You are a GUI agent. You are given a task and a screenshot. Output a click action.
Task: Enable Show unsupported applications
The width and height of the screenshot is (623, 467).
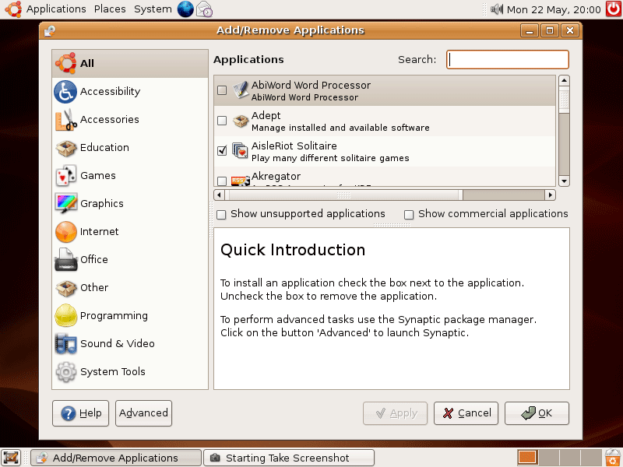tap(222, 214)
